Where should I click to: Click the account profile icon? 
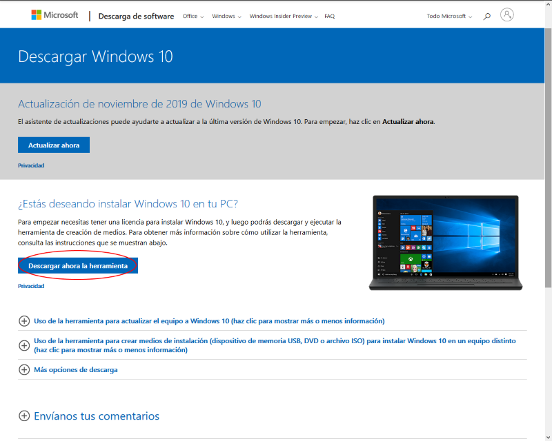pyautogui.click(x=507, y=14)
